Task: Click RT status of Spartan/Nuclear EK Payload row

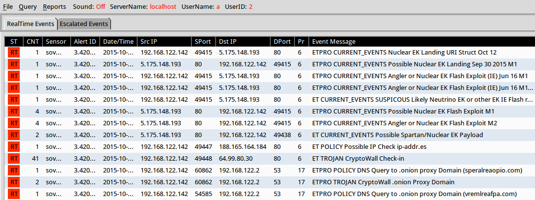Action: point(14,135)
